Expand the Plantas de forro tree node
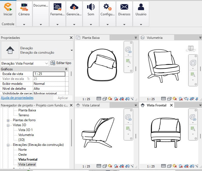The image size is (202, 171). click(x=8, y=121)
